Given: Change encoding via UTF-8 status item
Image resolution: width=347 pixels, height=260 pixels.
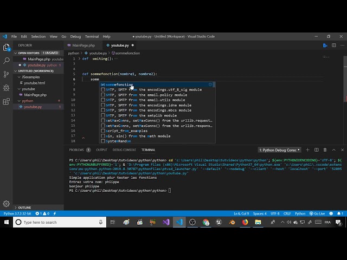Looking at the screenshot, I should 275,213.
